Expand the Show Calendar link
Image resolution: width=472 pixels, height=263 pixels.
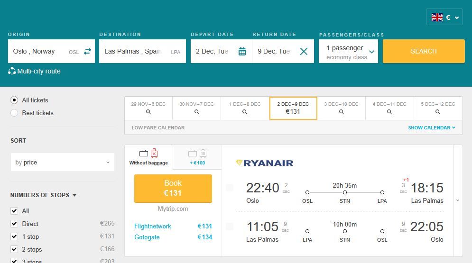431,127
